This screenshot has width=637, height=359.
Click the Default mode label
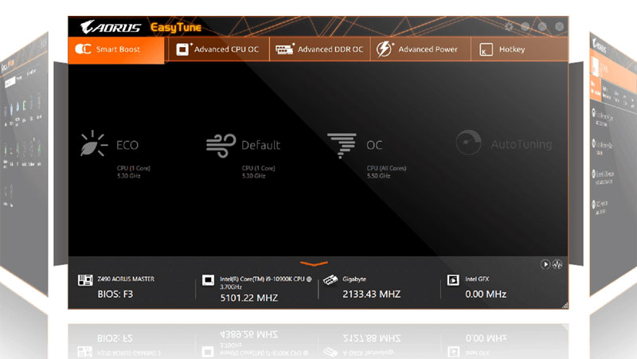261,145
